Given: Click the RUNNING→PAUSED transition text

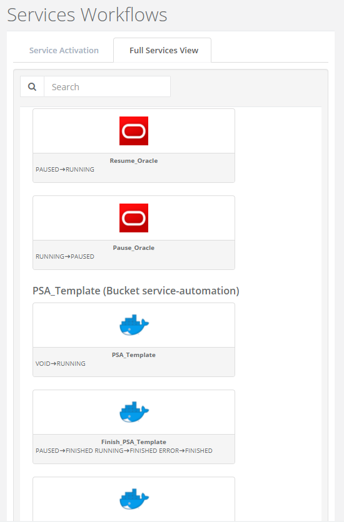Looking at the screenshot, I should (x=65, y=257).
